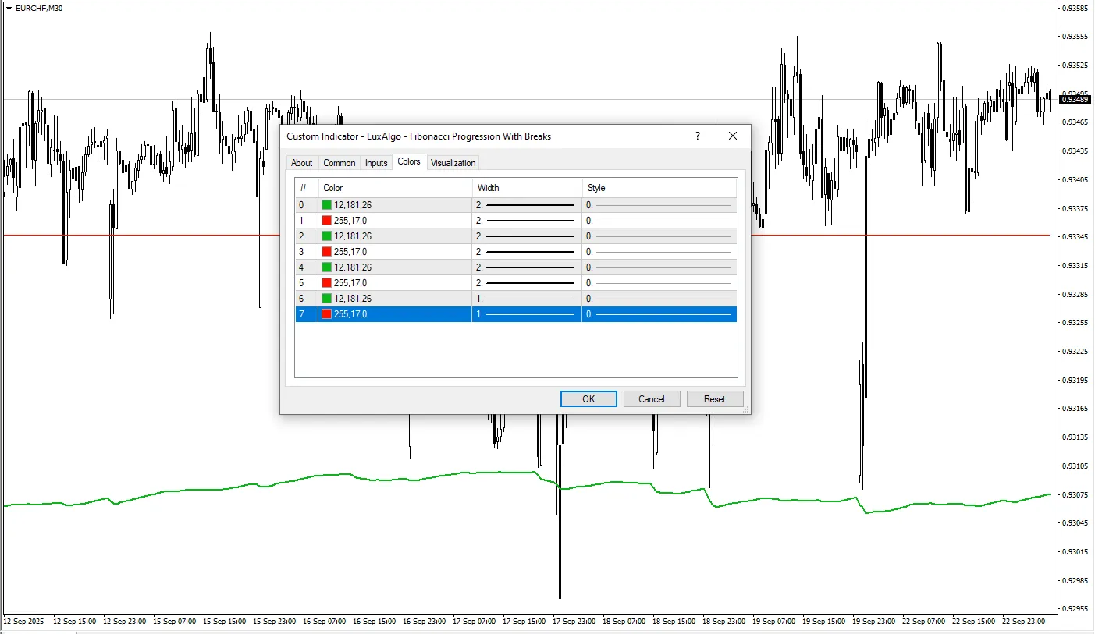Go to the Inputs tab
This screenshot has height=634, width=1095.
coord(376,163)
